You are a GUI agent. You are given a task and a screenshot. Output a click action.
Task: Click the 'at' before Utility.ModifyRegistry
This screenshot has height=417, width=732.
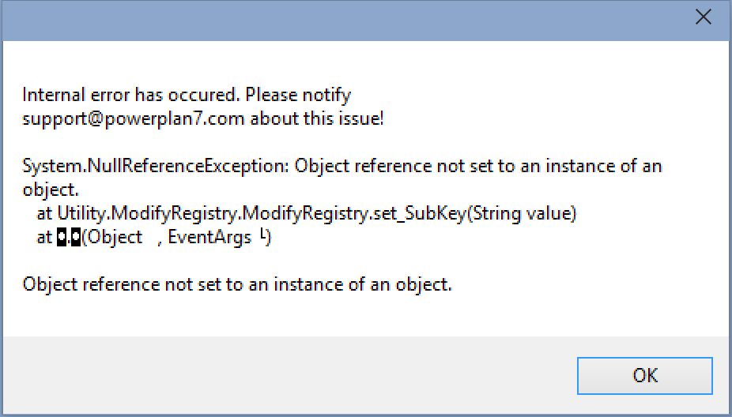(x=44, y=214)
